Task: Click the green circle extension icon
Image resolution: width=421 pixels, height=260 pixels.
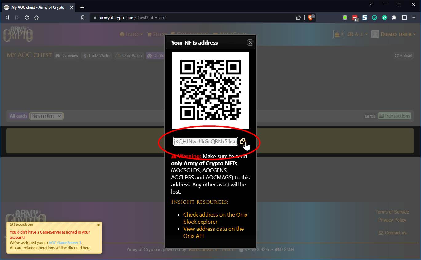Action: point(345,18)
